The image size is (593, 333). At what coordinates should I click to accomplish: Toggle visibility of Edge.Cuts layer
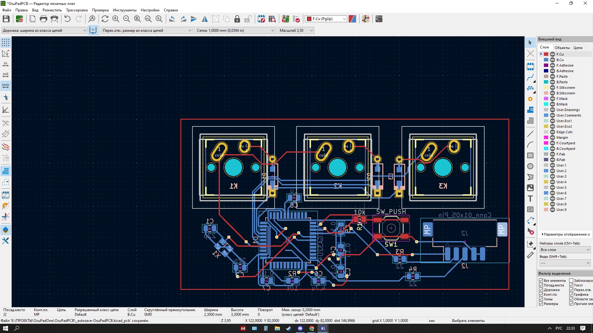pyautogui.click(x=553, y=132)
